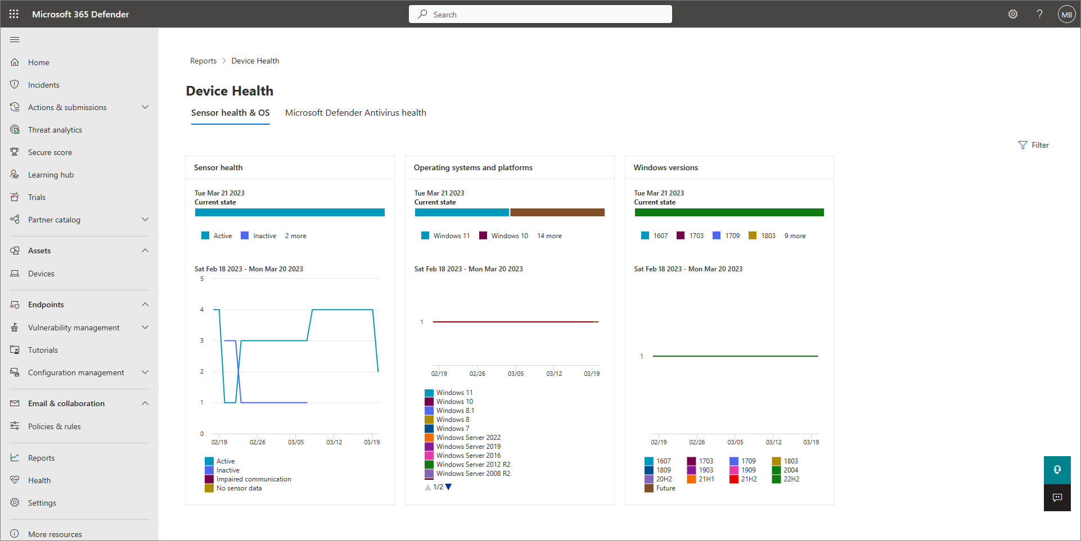Click the Search input field
Screen dimensions: 1081x541
[x=540, y=15]
